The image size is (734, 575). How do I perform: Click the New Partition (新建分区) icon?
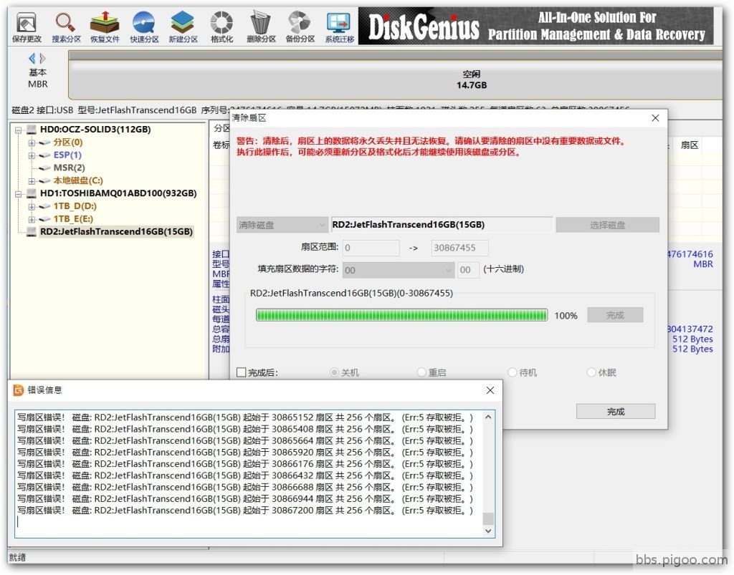pos(183,27)
